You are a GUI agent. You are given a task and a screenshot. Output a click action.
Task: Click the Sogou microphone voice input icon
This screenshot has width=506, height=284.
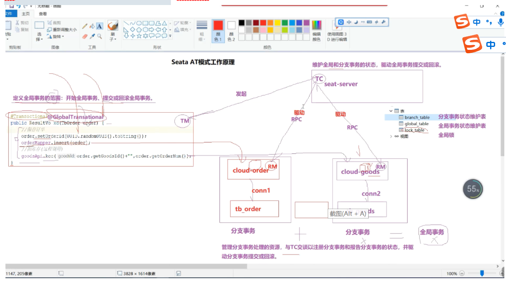(x=501, y=22)
